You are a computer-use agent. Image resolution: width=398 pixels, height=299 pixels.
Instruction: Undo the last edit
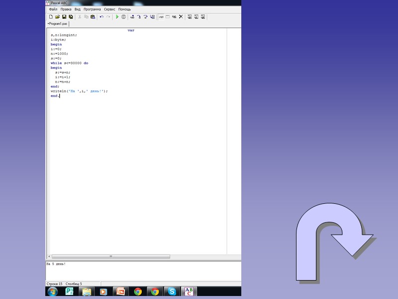[101, 17]
